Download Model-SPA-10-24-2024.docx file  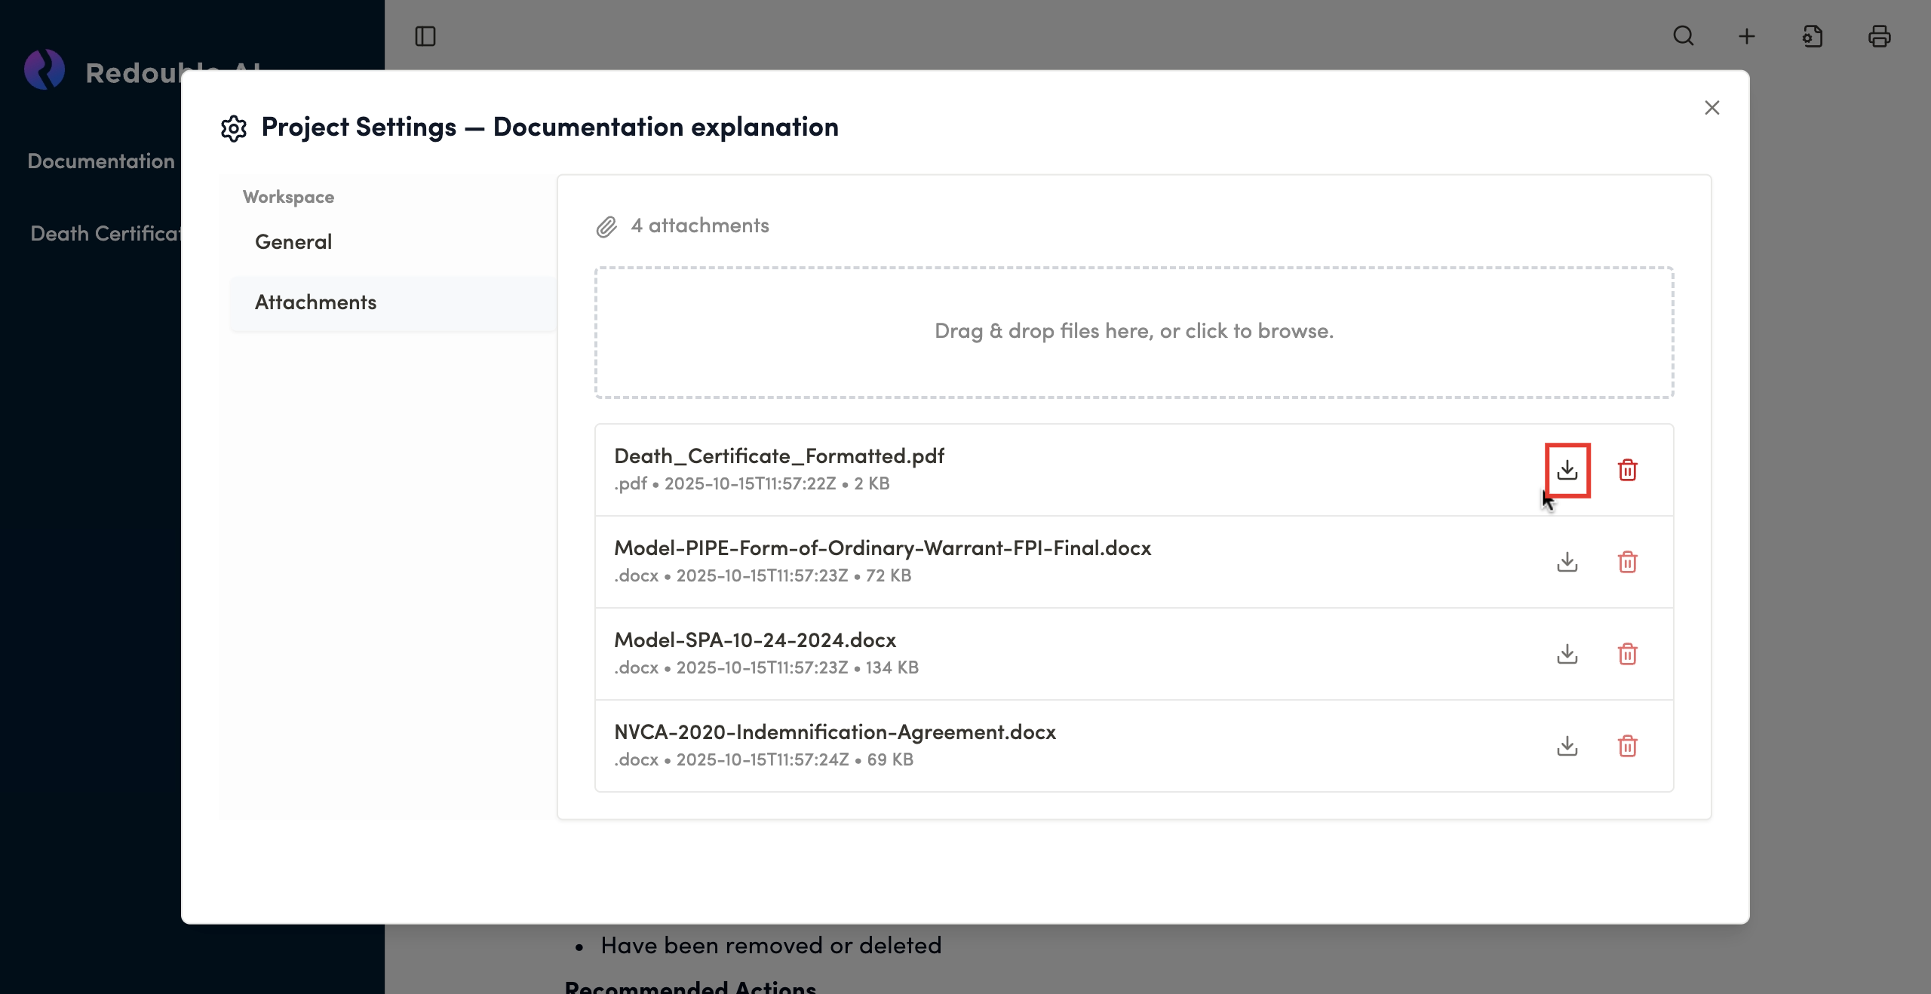1567,654
